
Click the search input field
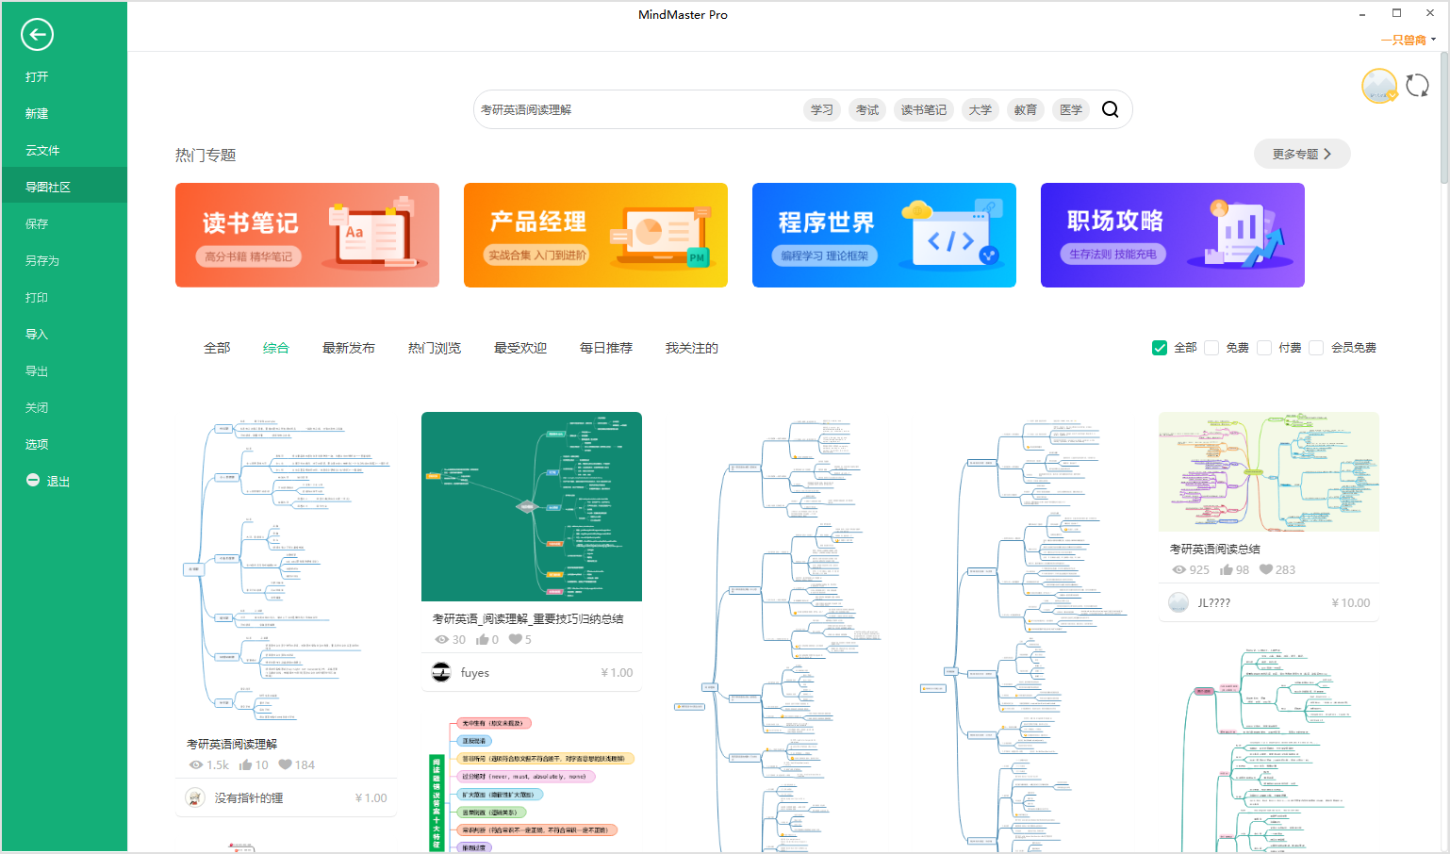(x=636, y=109)
